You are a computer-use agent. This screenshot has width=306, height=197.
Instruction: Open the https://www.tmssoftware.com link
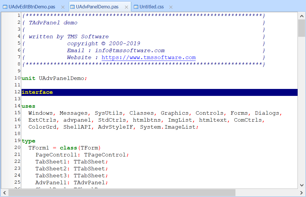[148, 58]
